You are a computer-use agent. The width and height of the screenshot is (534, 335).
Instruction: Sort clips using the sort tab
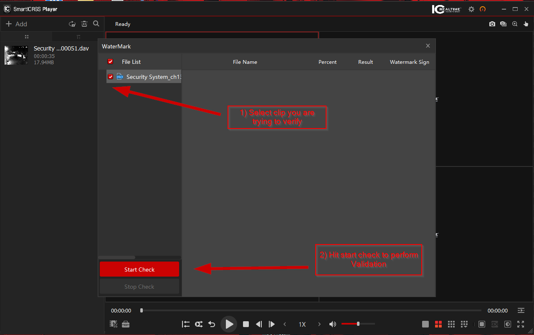pos(79,37)
